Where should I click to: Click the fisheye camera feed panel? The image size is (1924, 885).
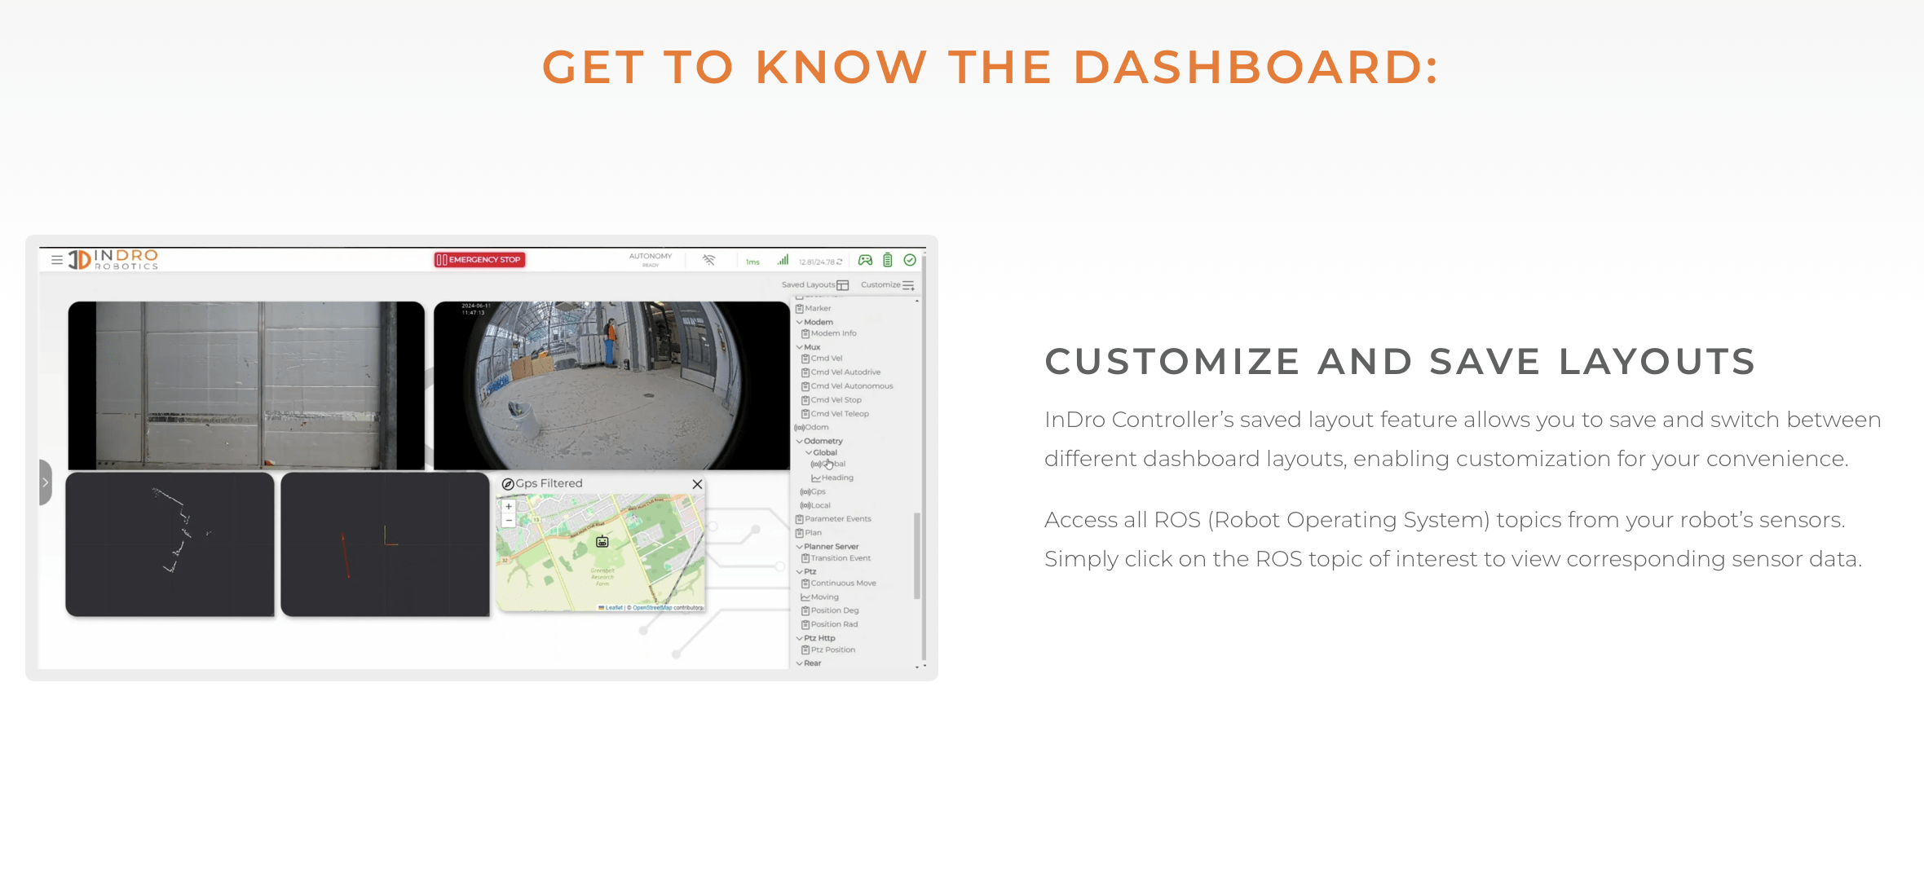pos(611,385)
